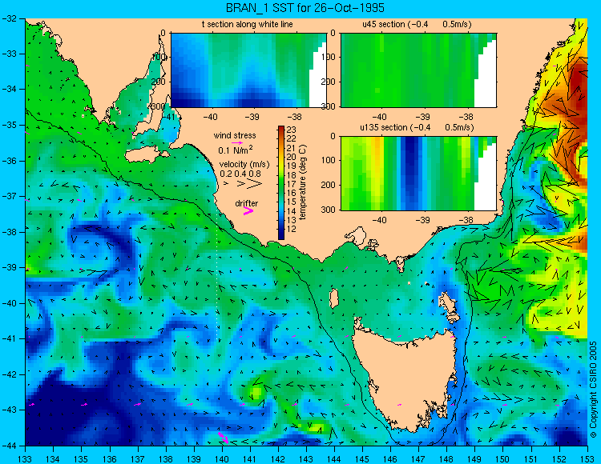Viewport: 601px width, 464px height.
Task: Click longitude axis label '153'
Action: coord(587,459)
